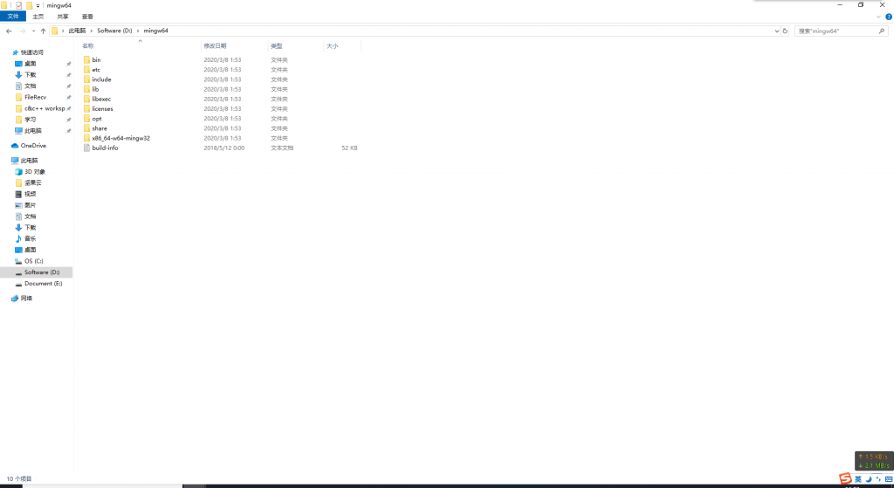Screen dimensions: 894x488
Task: Open Explorer Help with question mark icon
Action: click(x=888, y=17)
